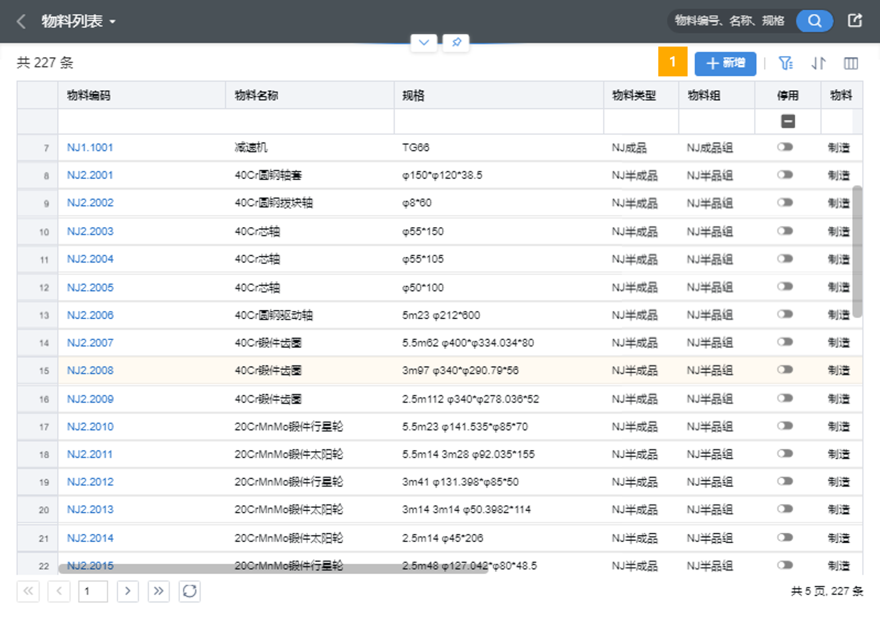Toggle 停用 switch for NJ1.1001
The height and width of the screenshot is (618, 880).
coord(785,147)
